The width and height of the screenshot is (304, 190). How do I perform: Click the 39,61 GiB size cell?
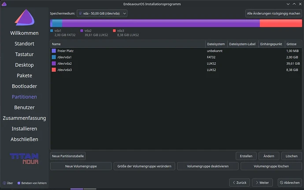293,63
